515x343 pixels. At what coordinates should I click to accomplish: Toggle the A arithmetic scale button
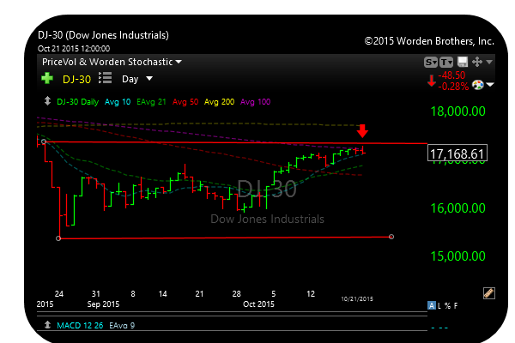[432, 305]
